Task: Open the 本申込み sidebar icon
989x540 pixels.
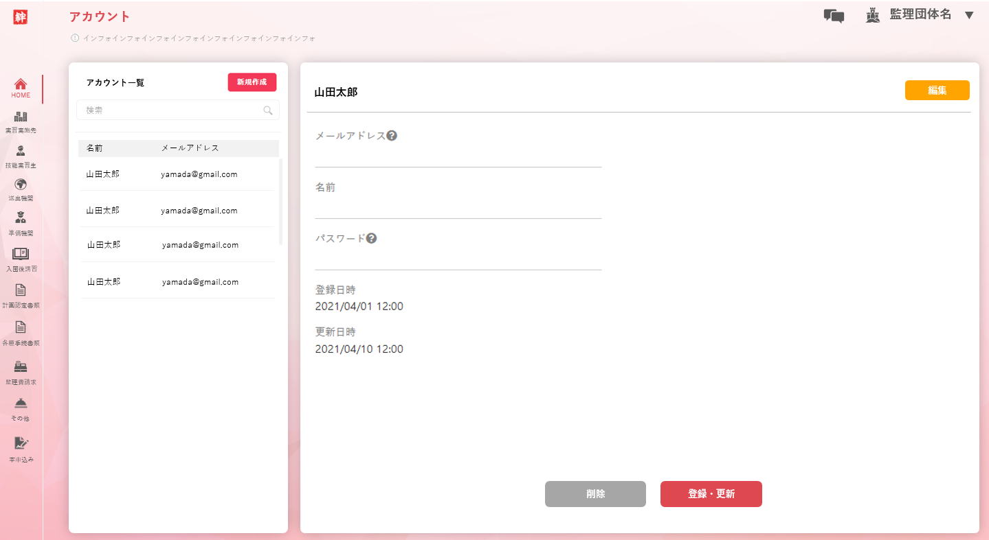Action: 21,443
